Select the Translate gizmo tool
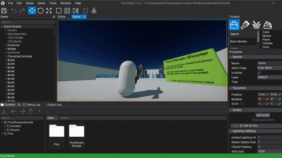Viewport: 282px width, 158px height. pyautogui.click(x=32, y=11)
